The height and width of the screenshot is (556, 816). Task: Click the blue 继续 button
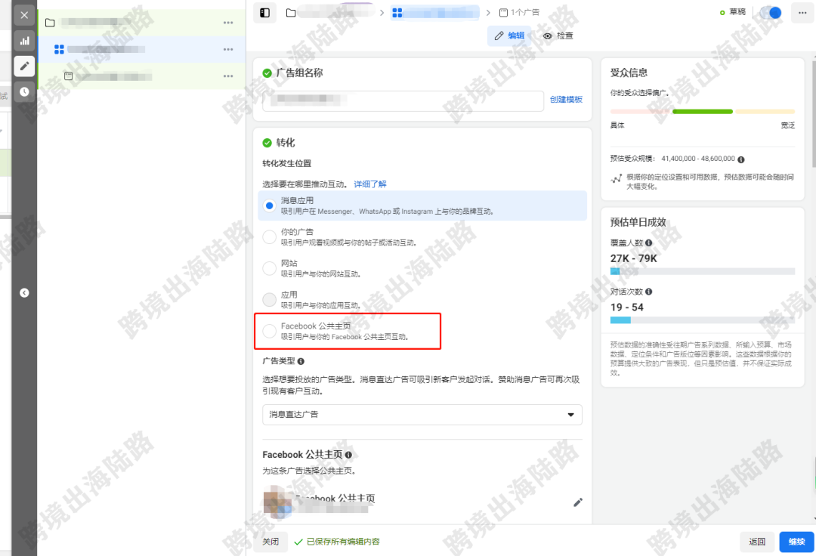796,542
